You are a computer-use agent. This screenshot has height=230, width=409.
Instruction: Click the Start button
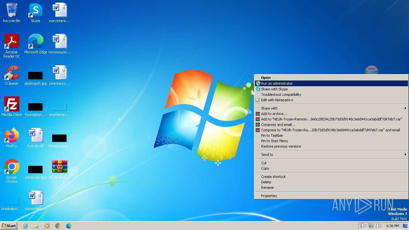(x=9, y=226)
